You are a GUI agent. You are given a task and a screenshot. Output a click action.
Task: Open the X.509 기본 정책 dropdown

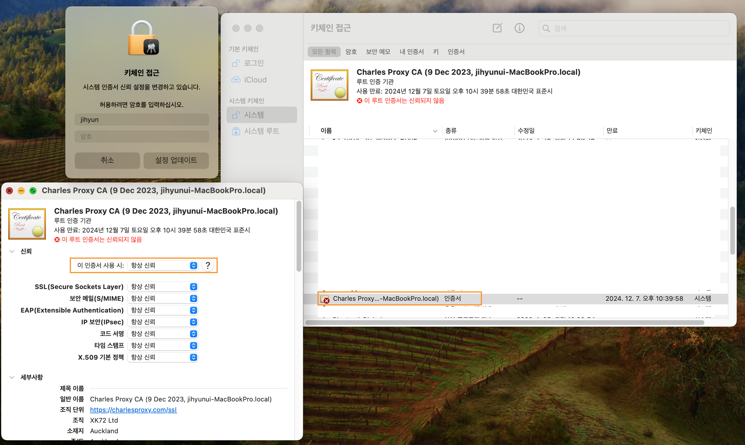tap(163, 357)
